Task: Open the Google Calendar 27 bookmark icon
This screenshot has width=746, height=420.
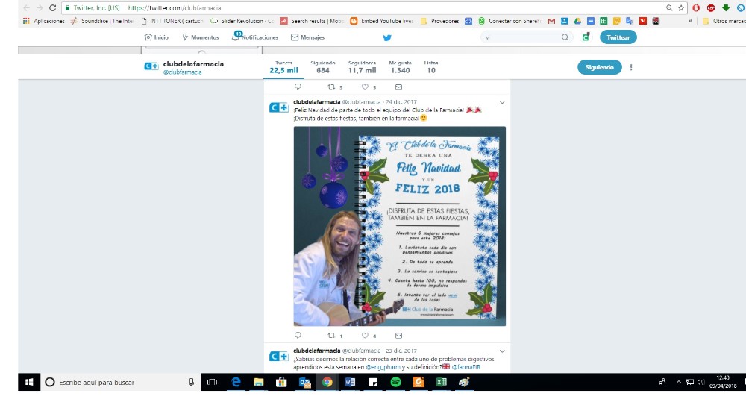Action: (x=468, y=21)
